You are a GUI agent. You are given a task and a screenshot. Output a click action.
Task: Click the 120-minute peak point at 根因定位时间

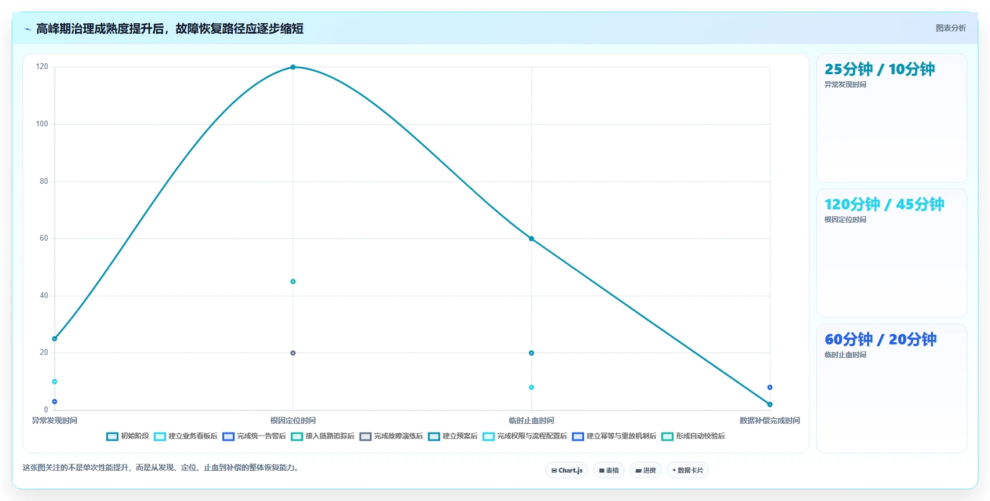point(293,67)
